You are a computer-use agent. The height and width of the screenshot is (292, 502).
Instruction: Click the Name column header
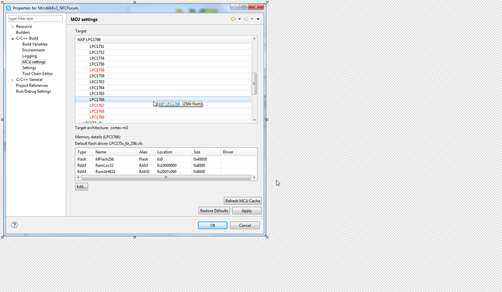pyautogui.click(x=115, y=152)
